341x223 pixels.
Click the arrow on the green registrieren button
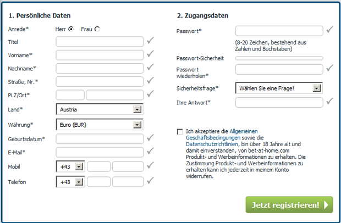[x=326, y=205]
